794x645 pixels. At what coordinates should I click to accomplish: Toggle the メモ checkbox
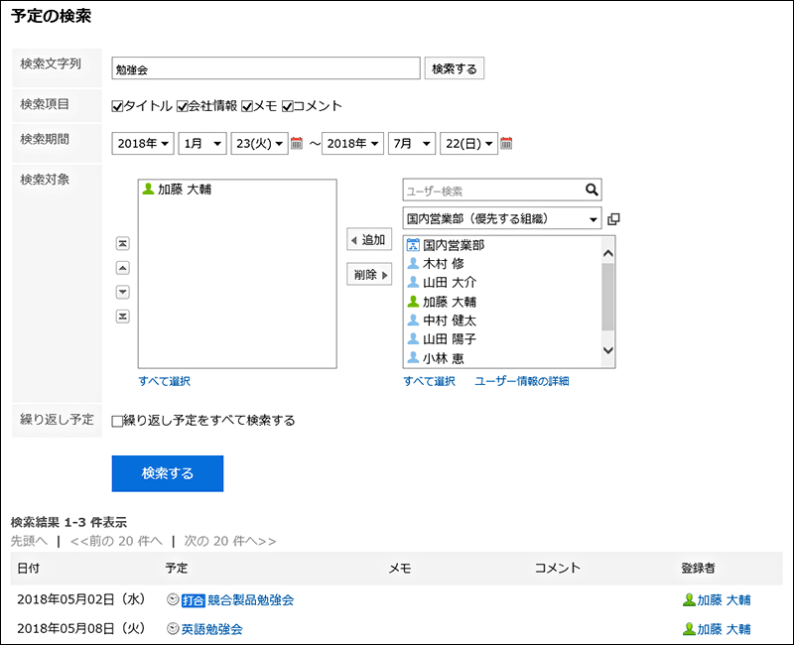(247, 106)
